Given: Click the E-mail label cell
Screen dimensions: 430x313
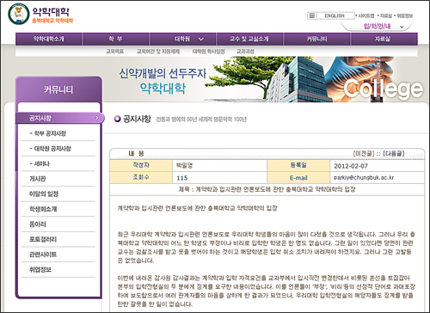Looking at the screenshot, I should coord(298,178).
